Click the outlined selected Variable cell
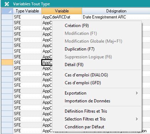The width and height of the screenshot is (150, 134). [x=47, y=63]
